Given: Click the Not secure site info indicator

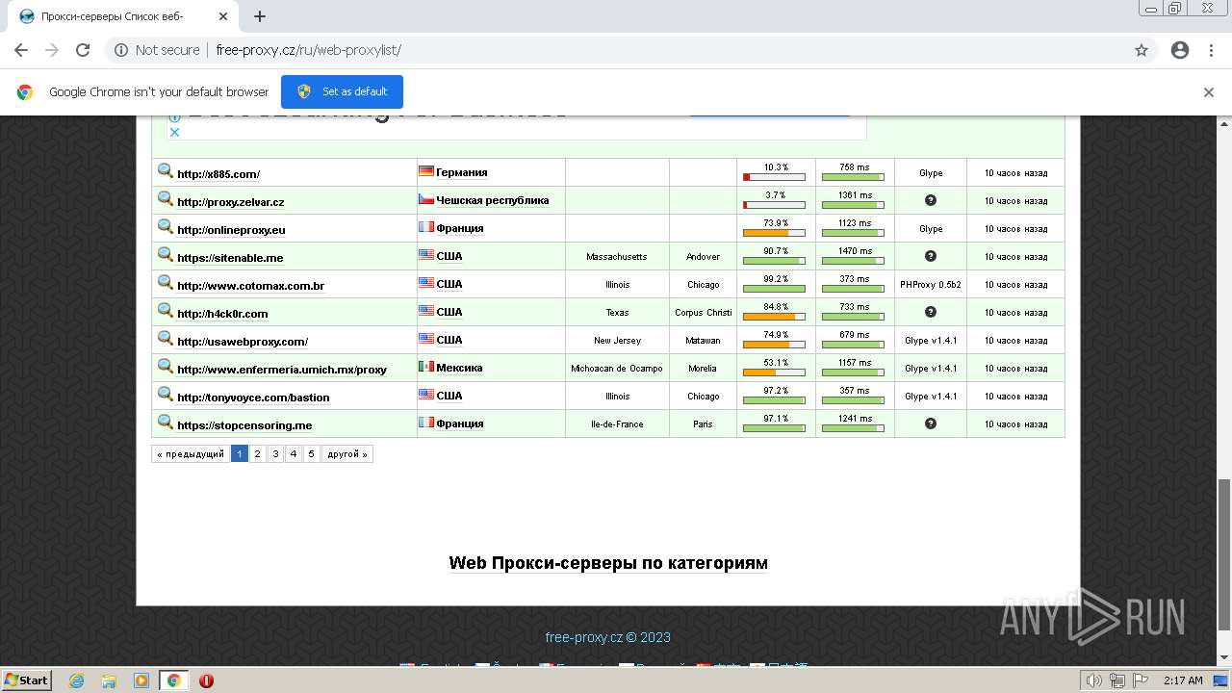Looking at the screenshot, I should pyautogui.click(x=157, y=50).
